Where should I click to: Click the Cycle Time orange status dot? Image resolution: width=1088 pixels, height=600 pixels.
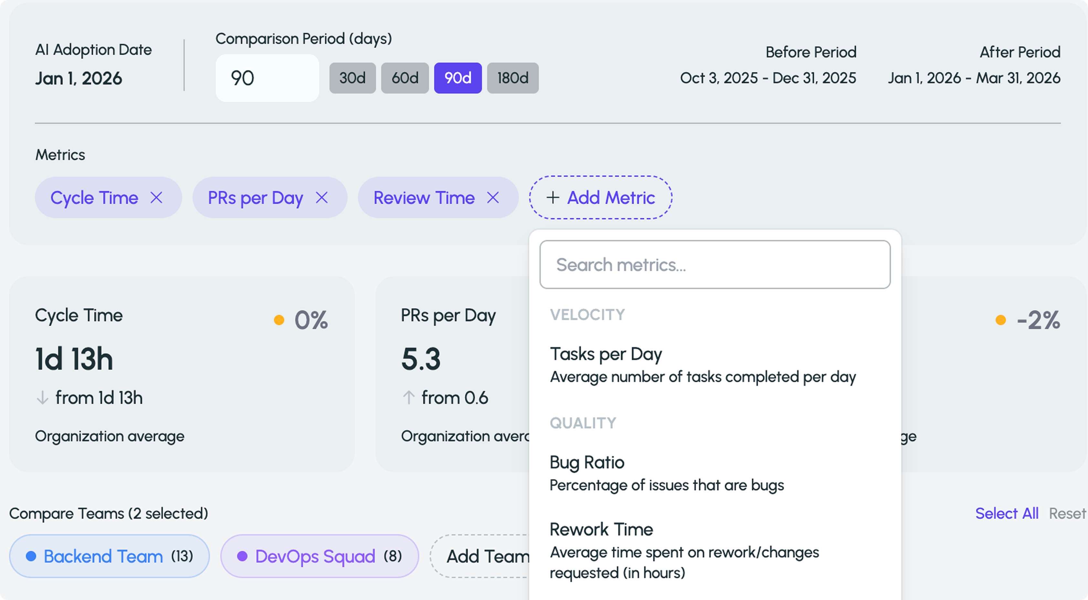[x=279, y=320]
